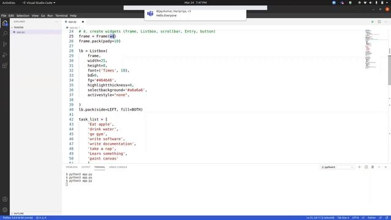Open the View menu
391x220 pixels.
[35, 15]
